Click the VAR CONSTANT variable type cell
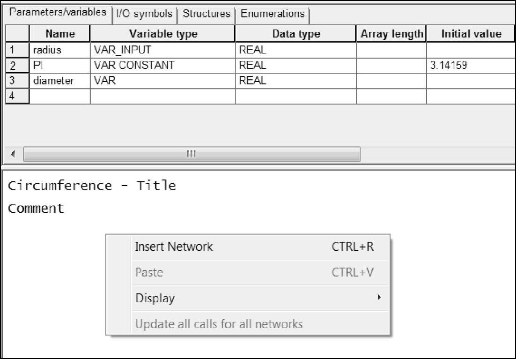 [x=162, y=65]
